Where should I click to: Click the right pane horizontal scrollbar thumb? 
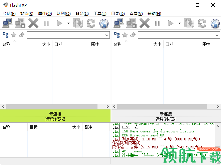click(162, 107)
